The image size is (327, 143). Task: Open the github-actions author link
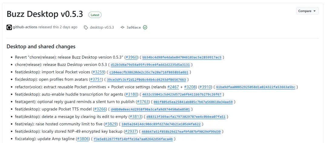click(25, 27)
